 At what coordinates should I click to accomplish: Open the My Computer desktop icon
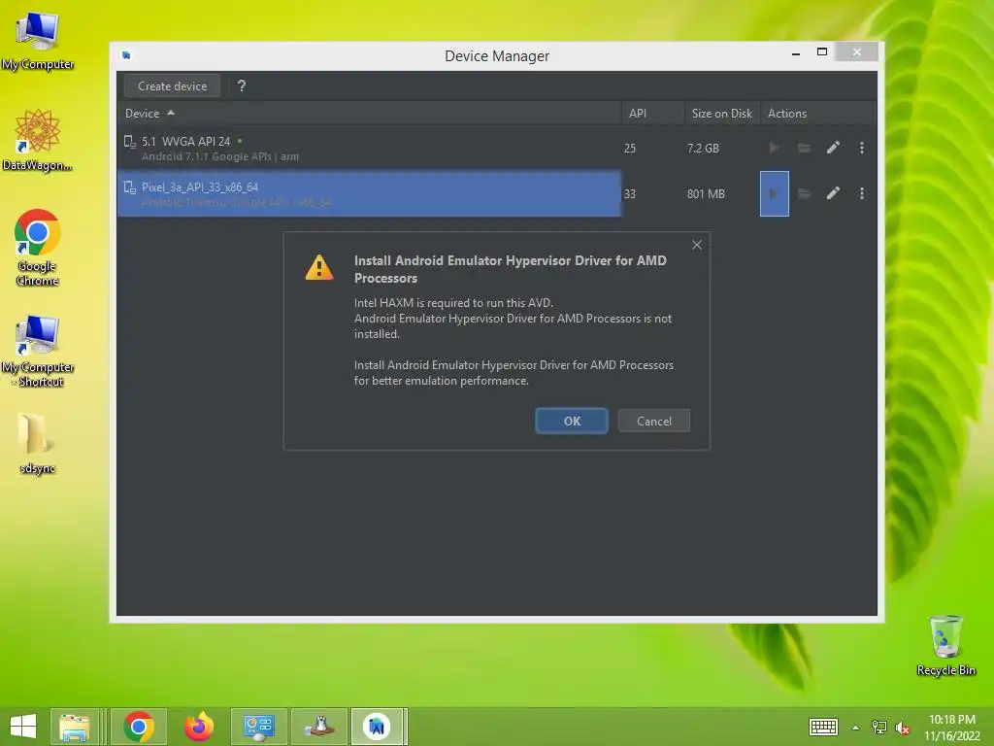coord(38,41)
